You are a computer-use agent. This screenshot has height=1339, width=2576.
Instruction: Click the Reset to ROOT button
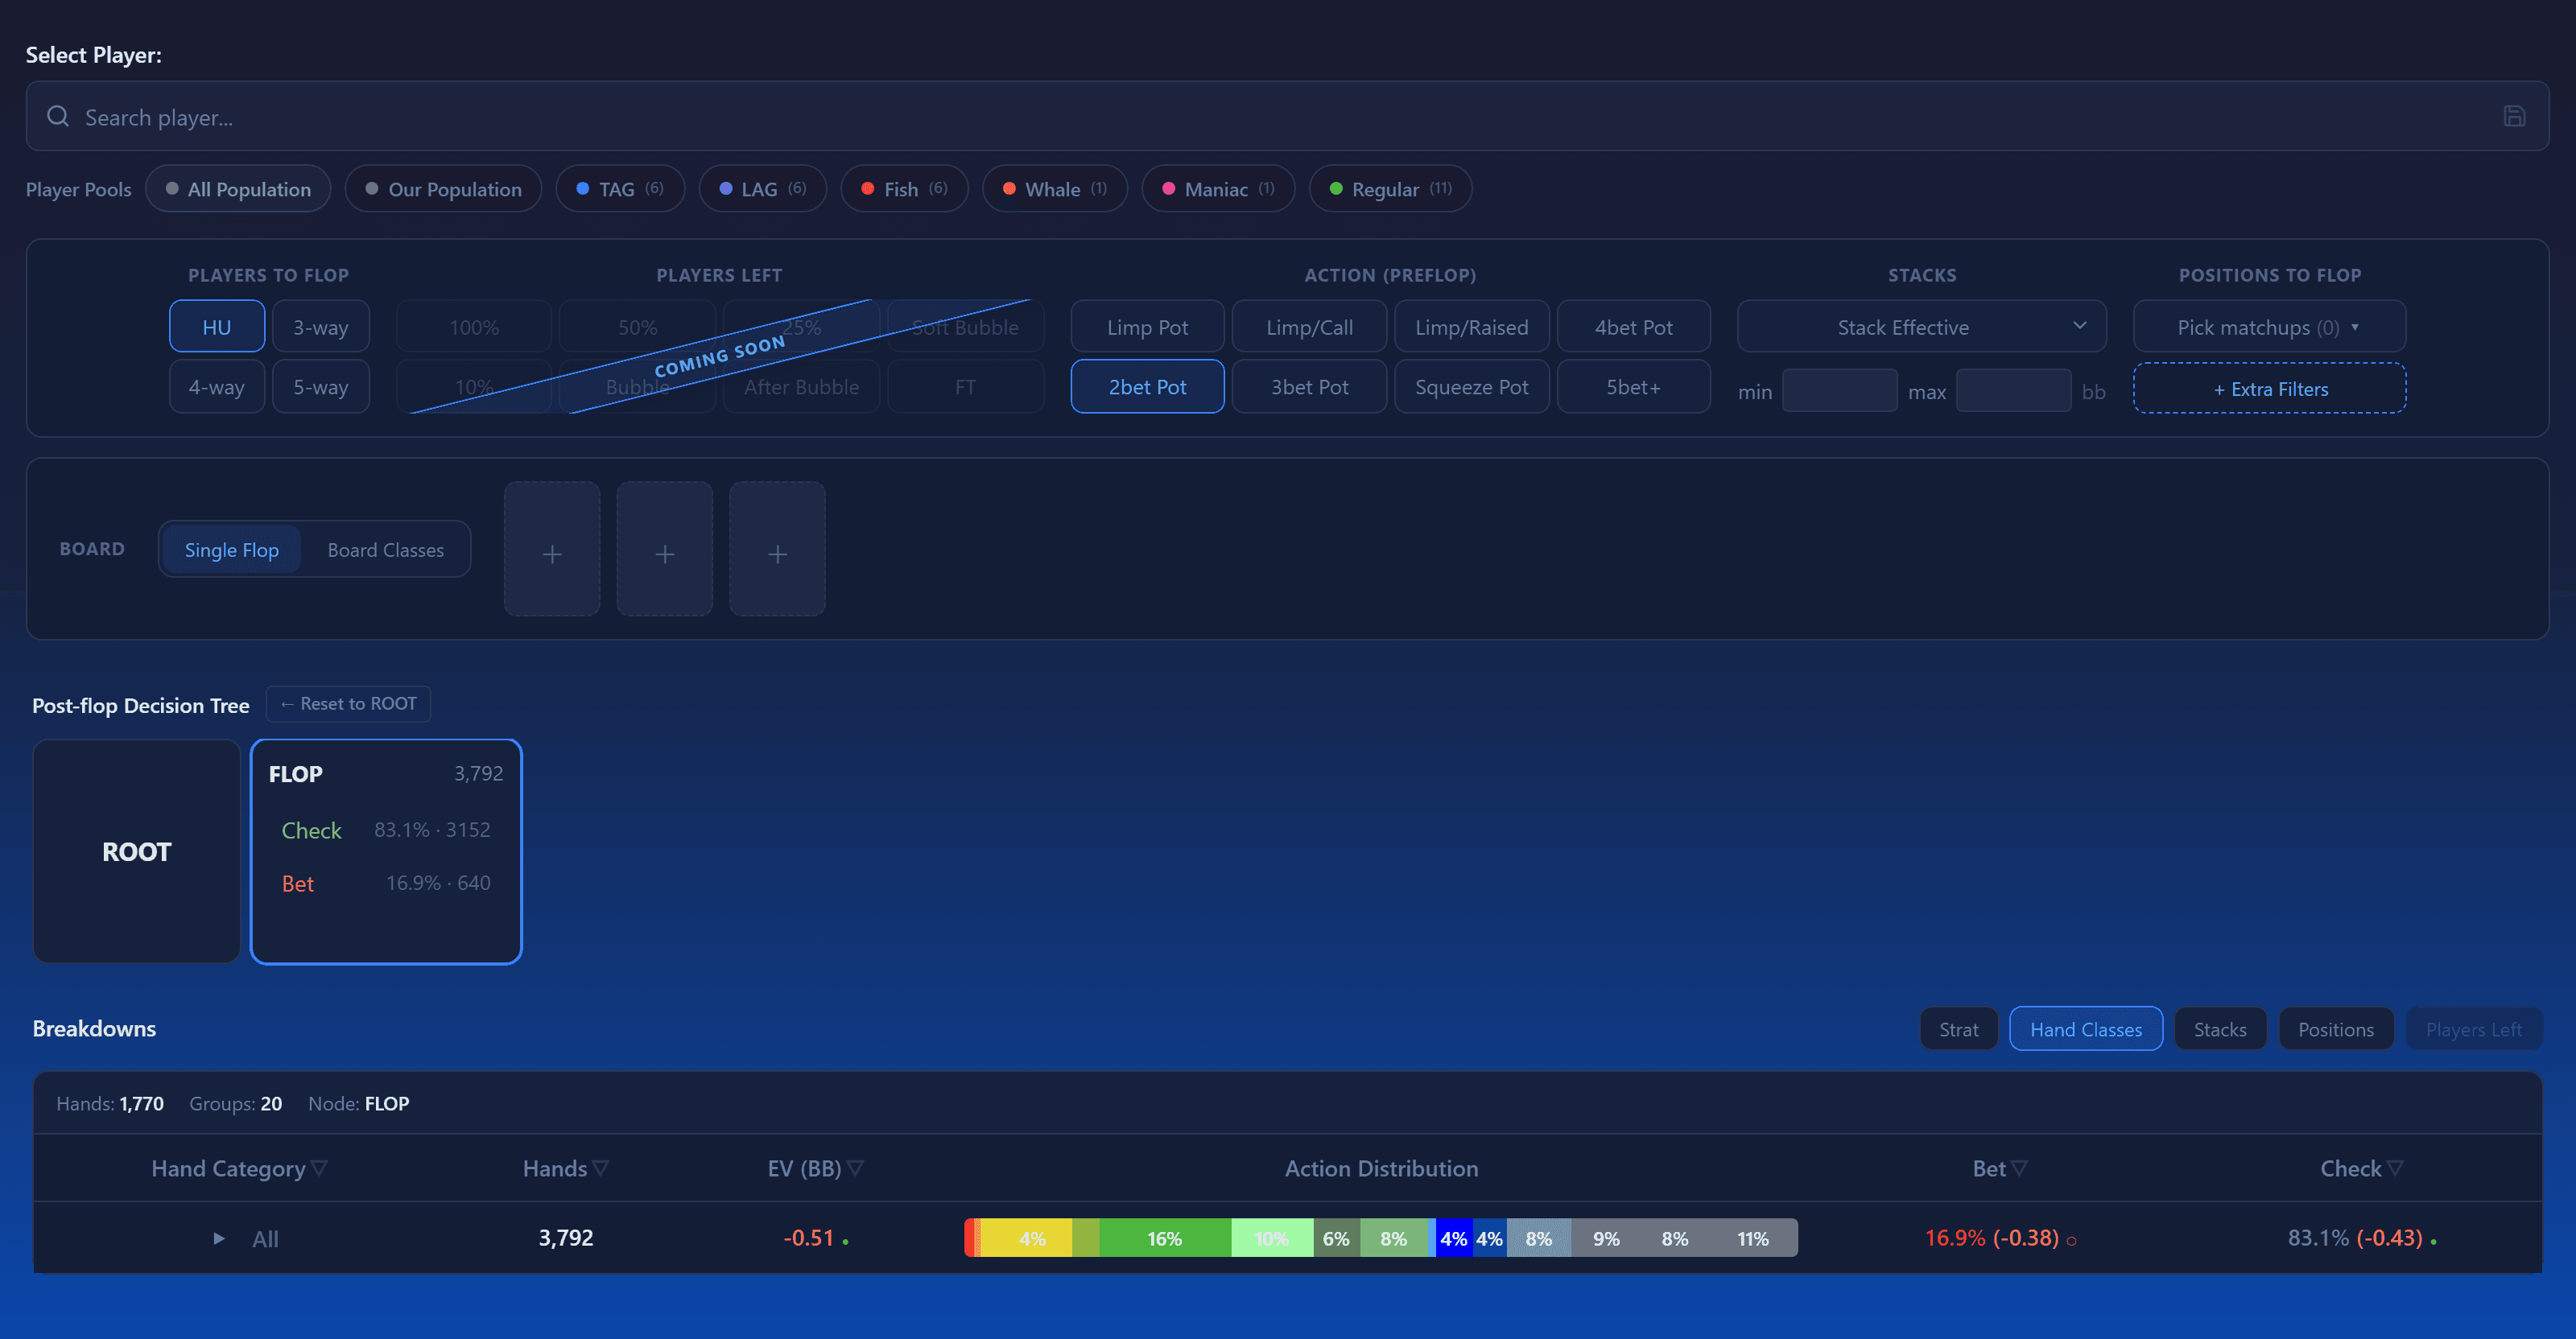coord(348,703)
